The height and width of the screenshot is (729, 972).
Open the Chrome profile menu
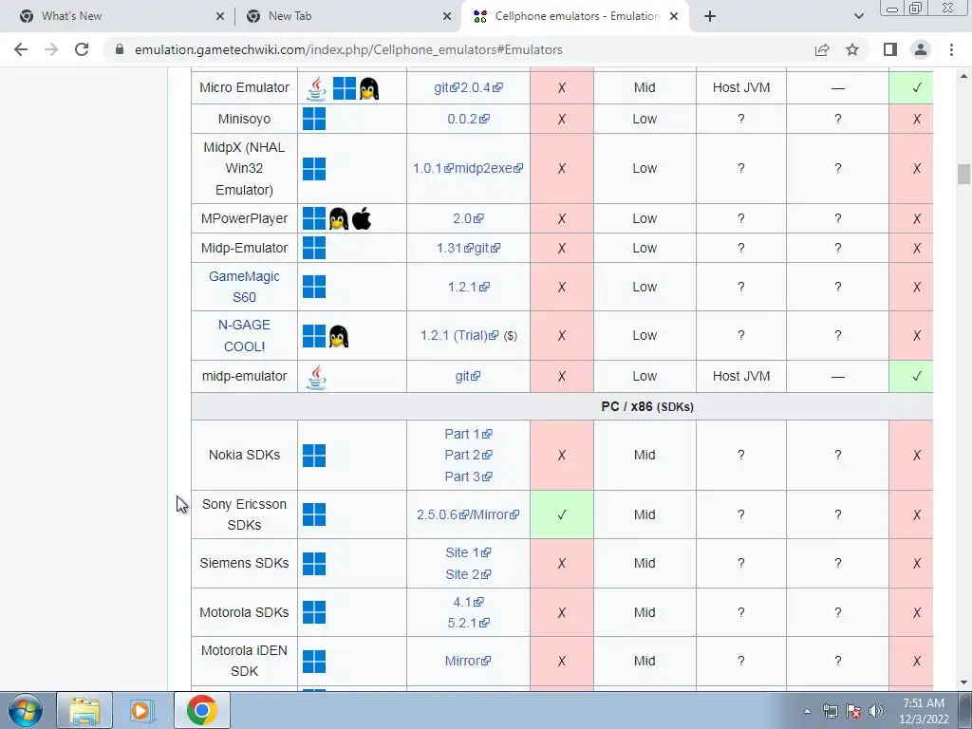921,49
